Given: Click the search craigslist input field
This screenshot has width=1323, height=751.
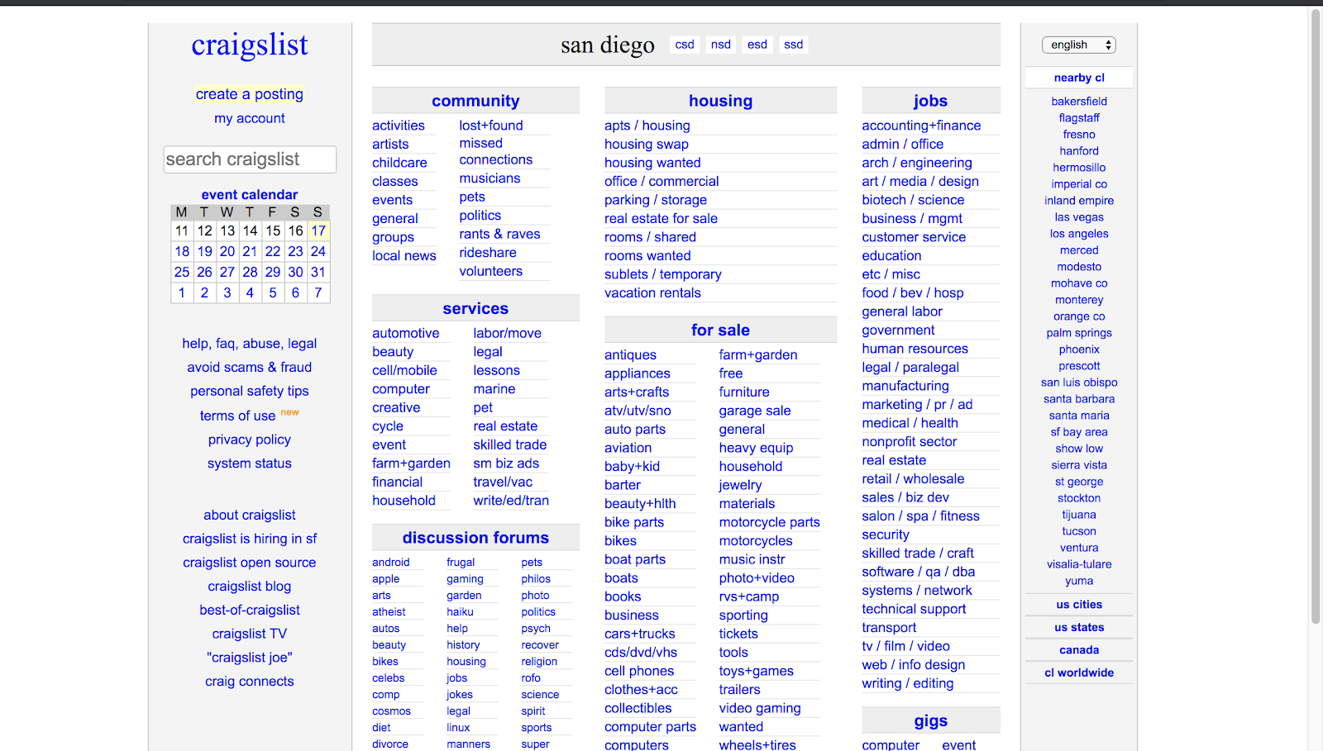Looking at the screenshot, I should (x=249, y=159).
